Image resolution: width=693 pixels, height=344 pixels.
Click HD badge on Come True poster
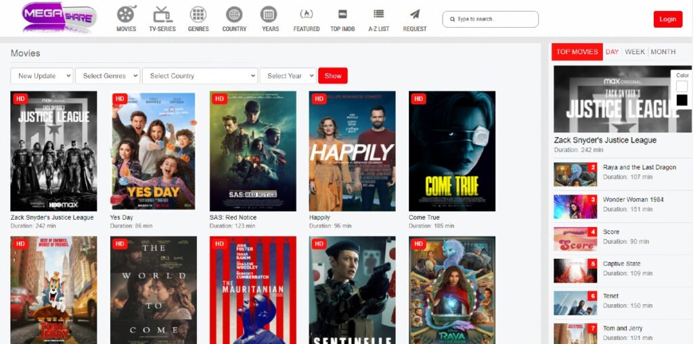(418, 99)
